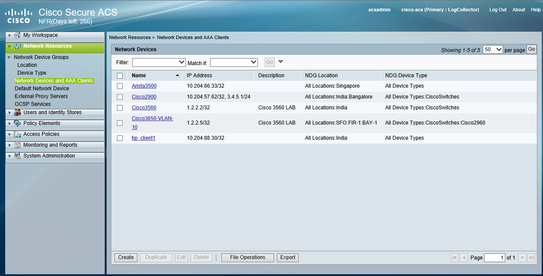Expand Policy Elements section arrow
543x276 pixels.
[x=10, y=123]
